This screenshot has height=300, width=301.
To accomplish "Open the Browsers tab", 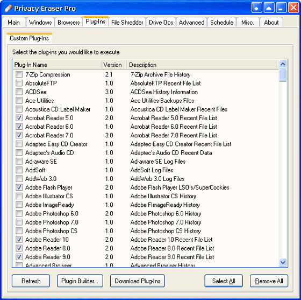I will 69,22.
